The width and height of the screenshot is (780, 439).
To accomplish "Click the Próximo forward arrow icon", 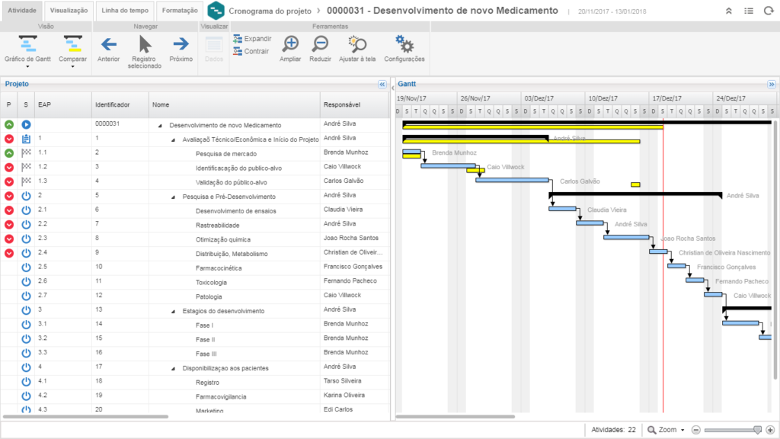I will (x=181, y=44).
